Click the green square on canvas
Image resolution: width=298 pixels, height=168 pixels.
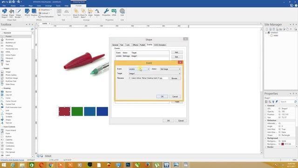click(x=77, y=112)
